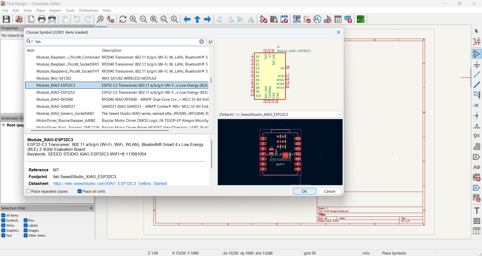Open Schematic Setup icon
Viewport: 482px width, 256px height.
pyautogui.click(x=19, y=19)
